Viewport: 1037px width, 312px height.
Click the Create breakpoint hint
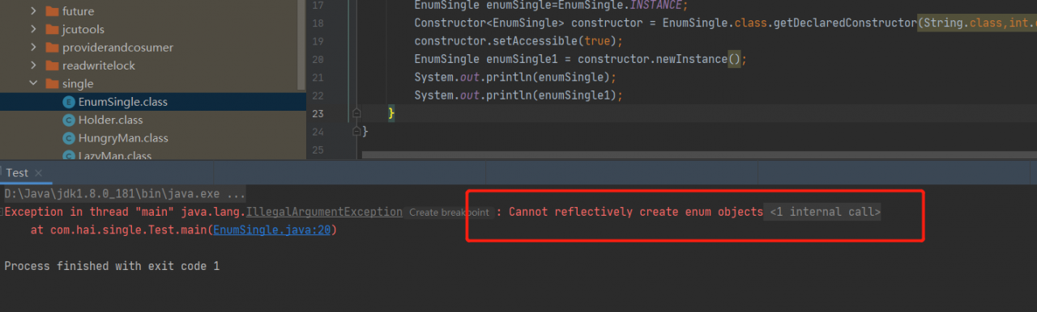pos(449,213)
